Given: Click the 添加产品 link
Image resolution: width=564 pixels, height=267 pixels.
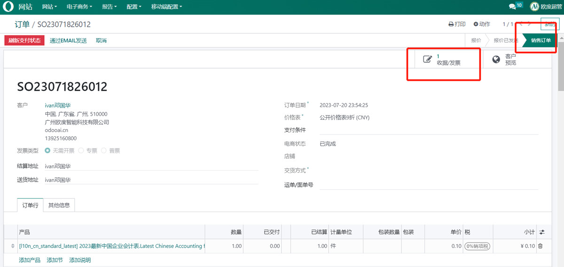Looking at the screenshot, I should pyautogui.click(x=30, y=260).
